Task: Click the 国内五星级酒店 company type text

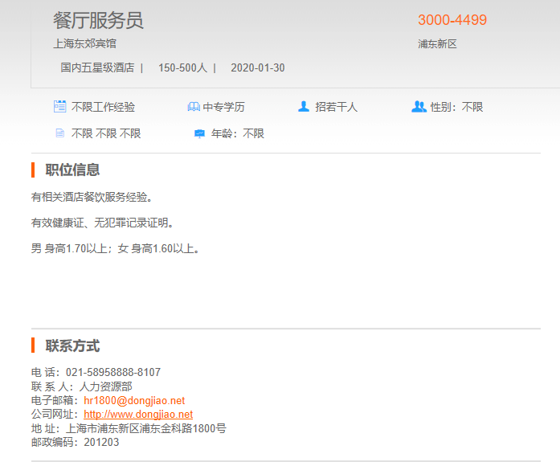Action: 97,67
